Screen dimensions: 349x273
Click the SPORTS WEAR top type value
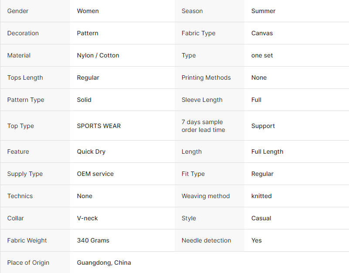tap(99, 126)
